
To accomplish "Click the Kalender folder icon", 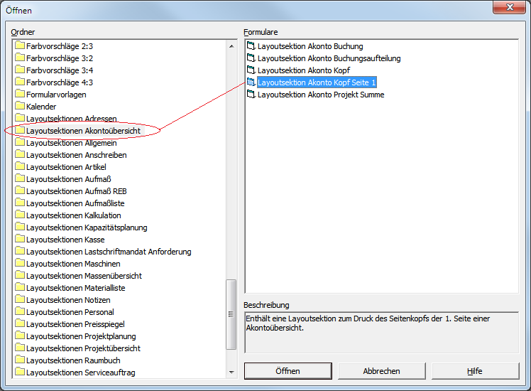I will (x=20, y=106).
